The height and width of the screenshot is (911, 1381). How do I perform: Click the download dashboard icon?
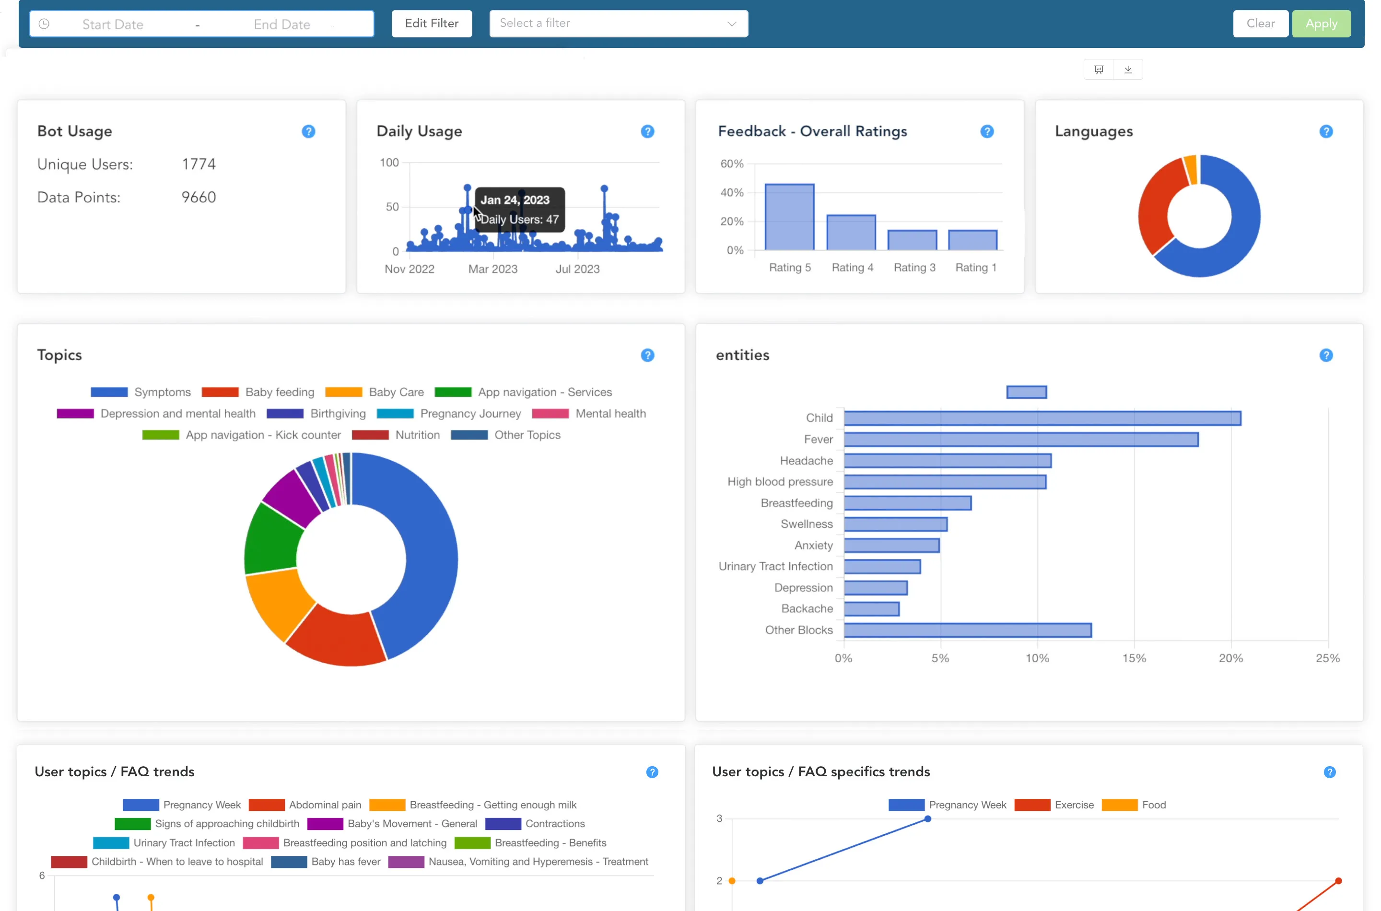coord(1128,70)
